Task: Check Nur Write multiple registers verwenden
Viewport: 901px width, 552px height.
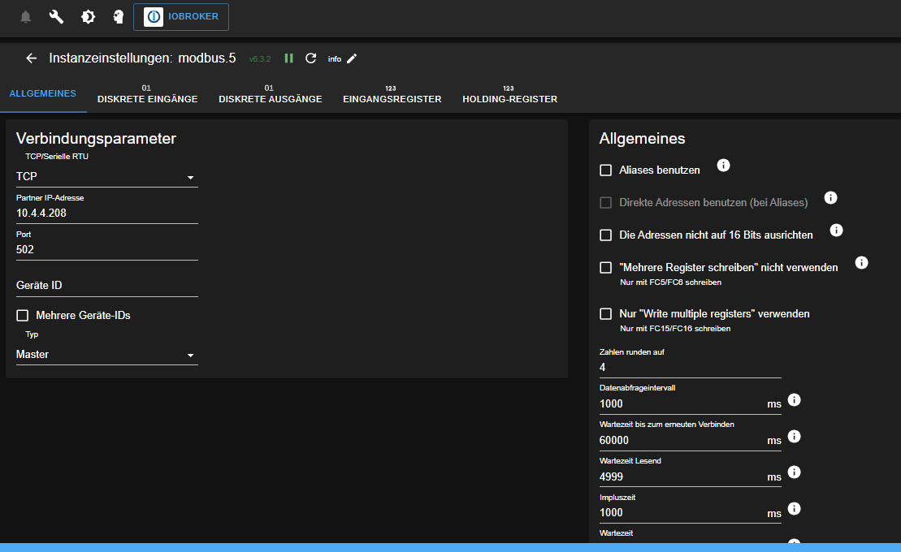Action: [x=605, y=313]
